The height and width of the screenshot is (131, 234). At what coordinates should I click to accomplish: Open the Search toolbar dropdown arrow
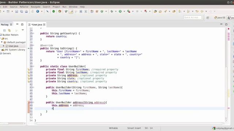pyautogui.click(x=169, y=11)
